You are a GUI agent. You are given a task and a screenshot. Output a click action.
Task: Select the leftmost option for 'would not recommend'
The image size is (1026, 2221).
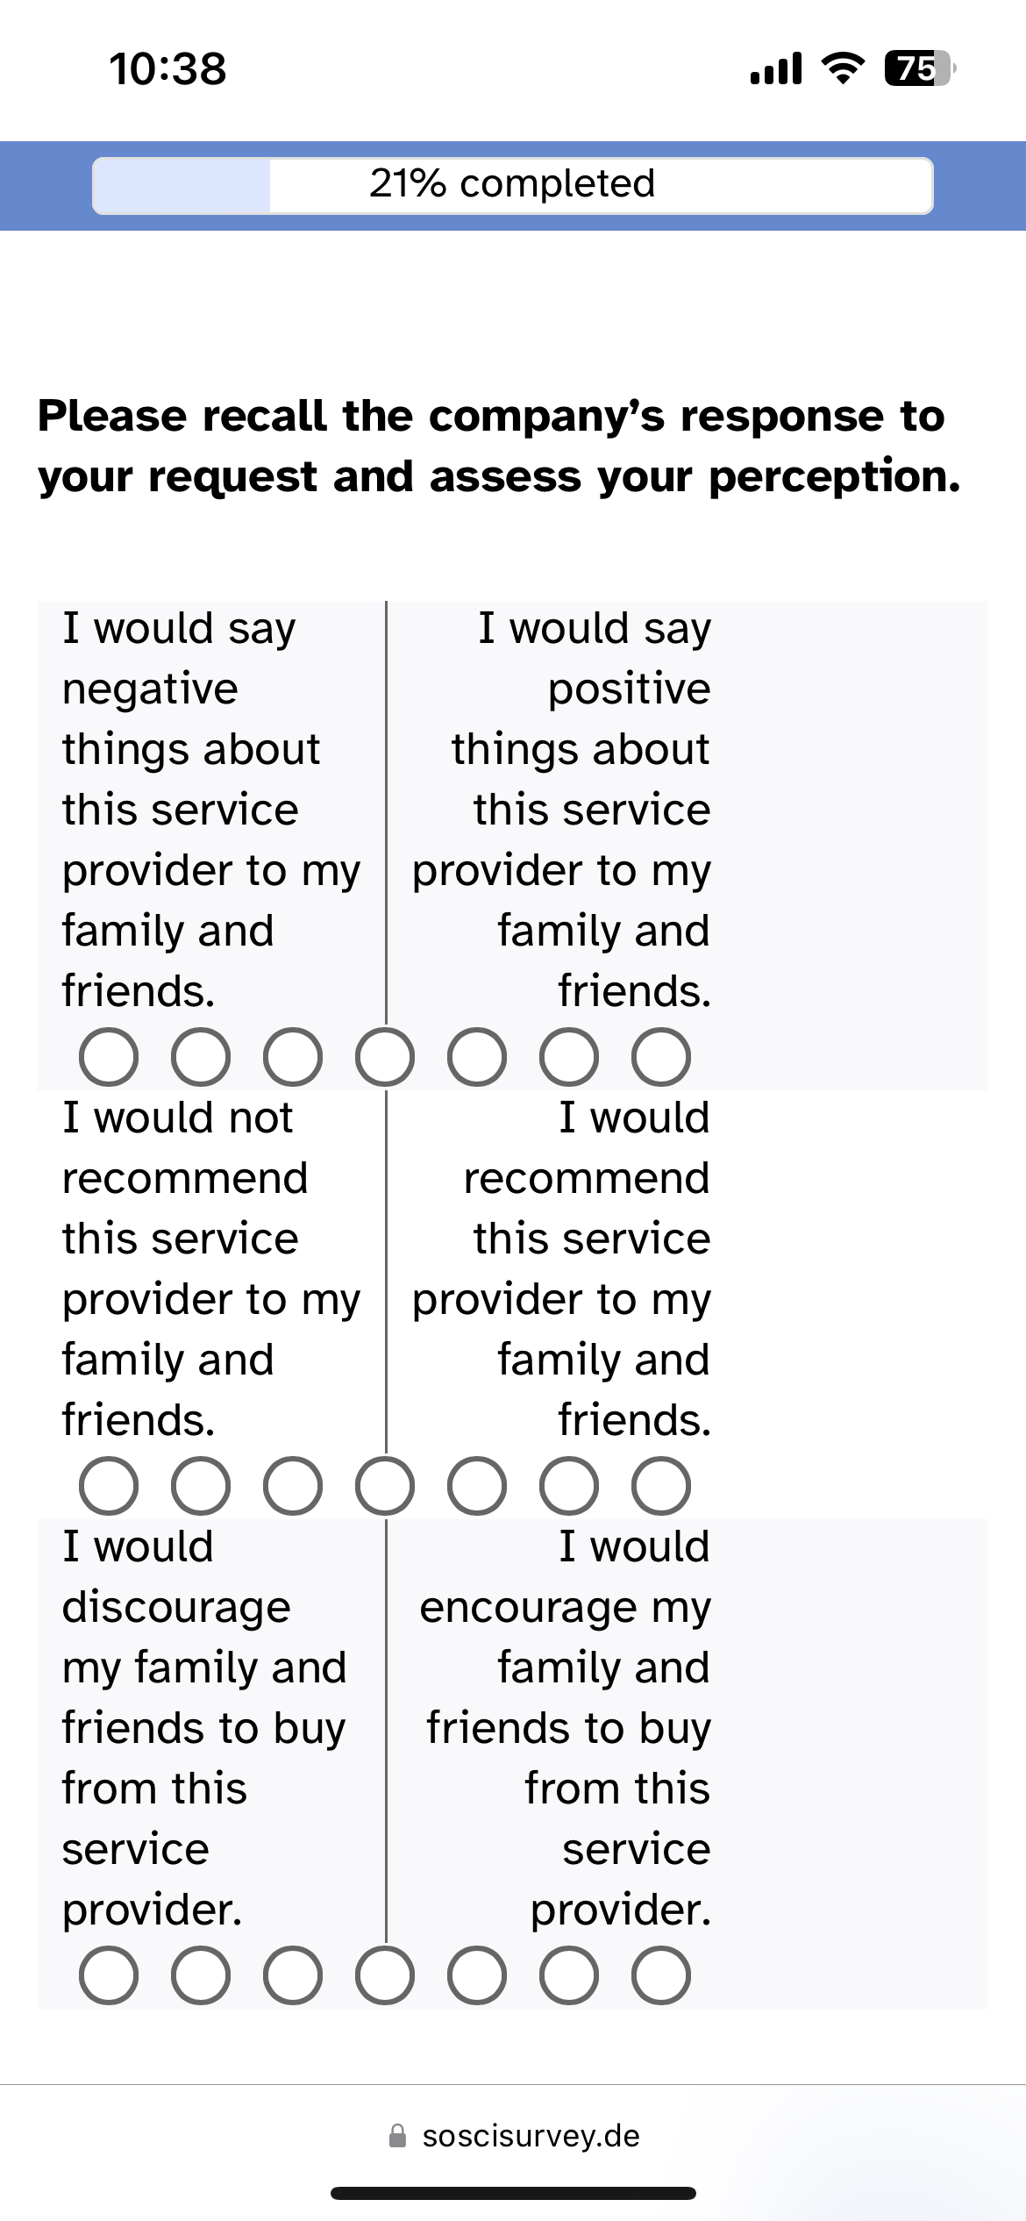[109, 1486]
